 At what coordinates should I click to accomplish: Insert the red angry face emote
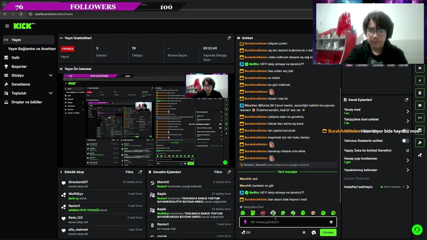[x=263, y=213]
